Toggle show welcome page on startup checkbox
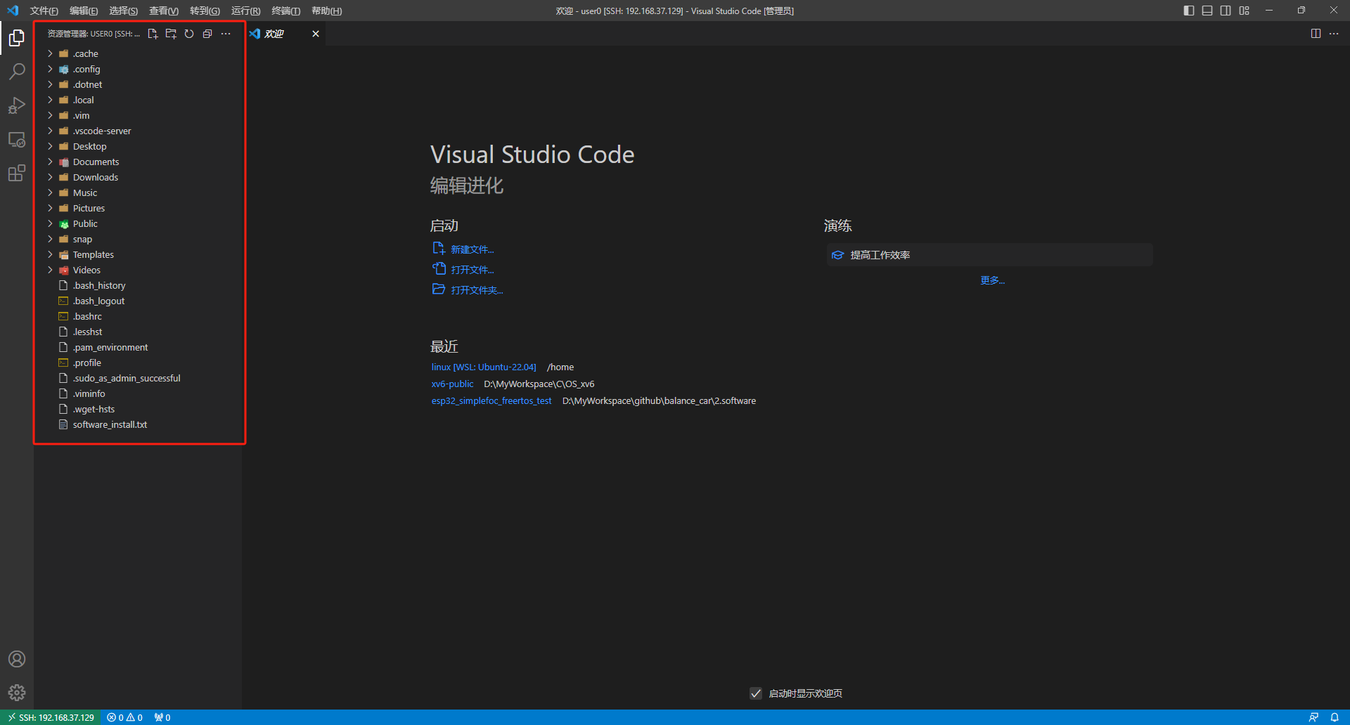Viewport: 1350px width, 725px height. pos(756,693)
